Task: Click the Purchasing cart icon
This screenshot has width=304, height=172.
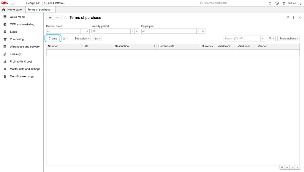Action: [5, 39]
